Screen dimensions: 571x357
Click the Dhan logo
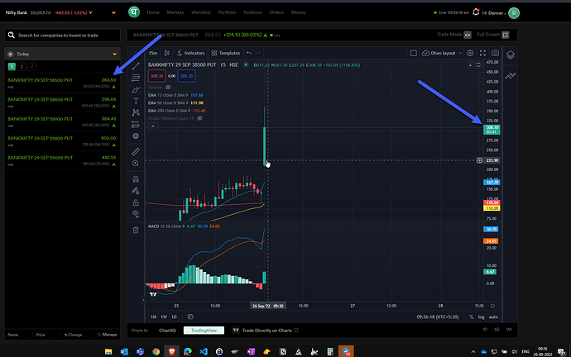tap(134, 12)
